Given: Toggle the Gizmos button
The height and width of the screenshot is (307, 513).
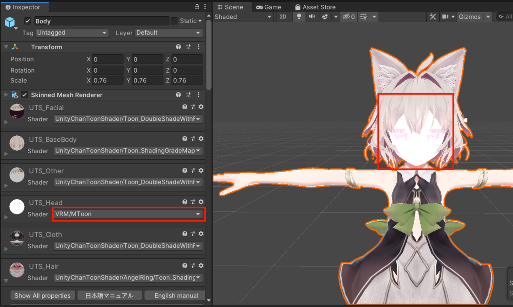Looking at the screenshot, I should (470, 17).
